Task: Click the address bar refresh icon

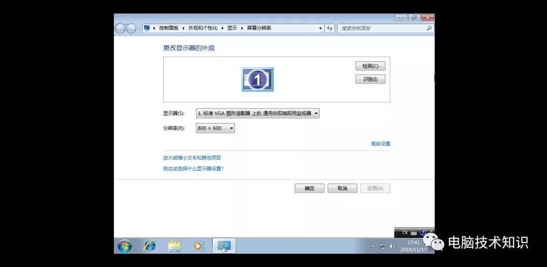Action: (x=330, y=28)
